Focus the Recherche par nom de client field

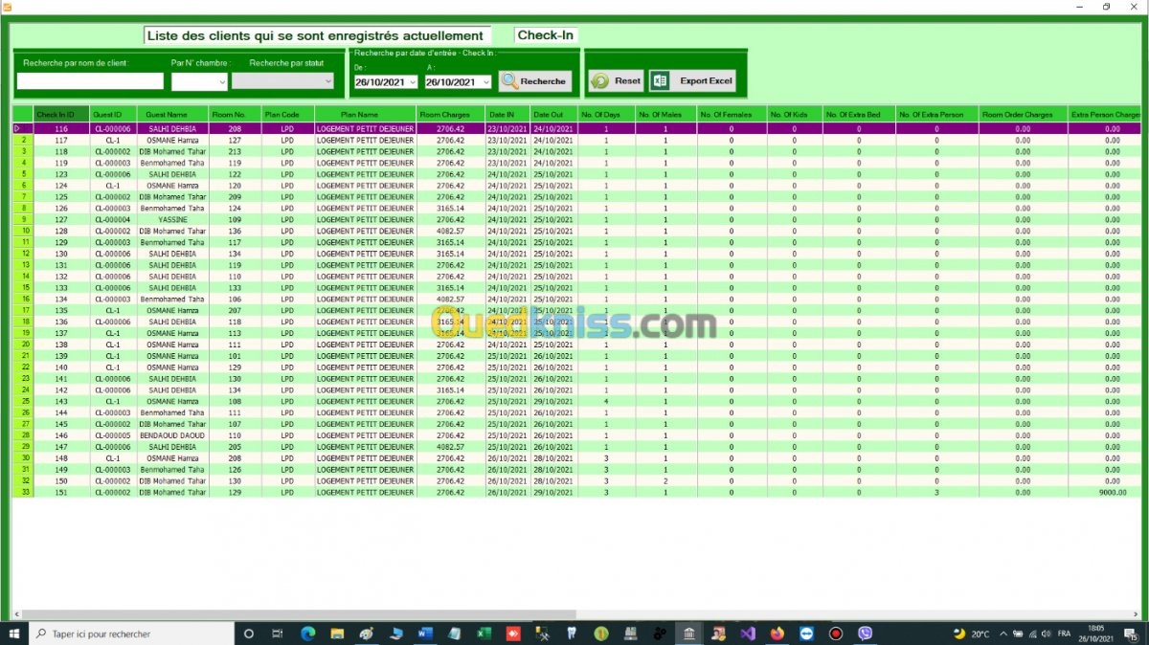click(90, 82)
